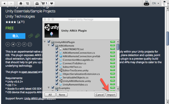Uncheck the ARKitRemoteConnection.prefab checkbox
Image resolution: width=169 pixels, height=104 pixels.
pos(57,56)
